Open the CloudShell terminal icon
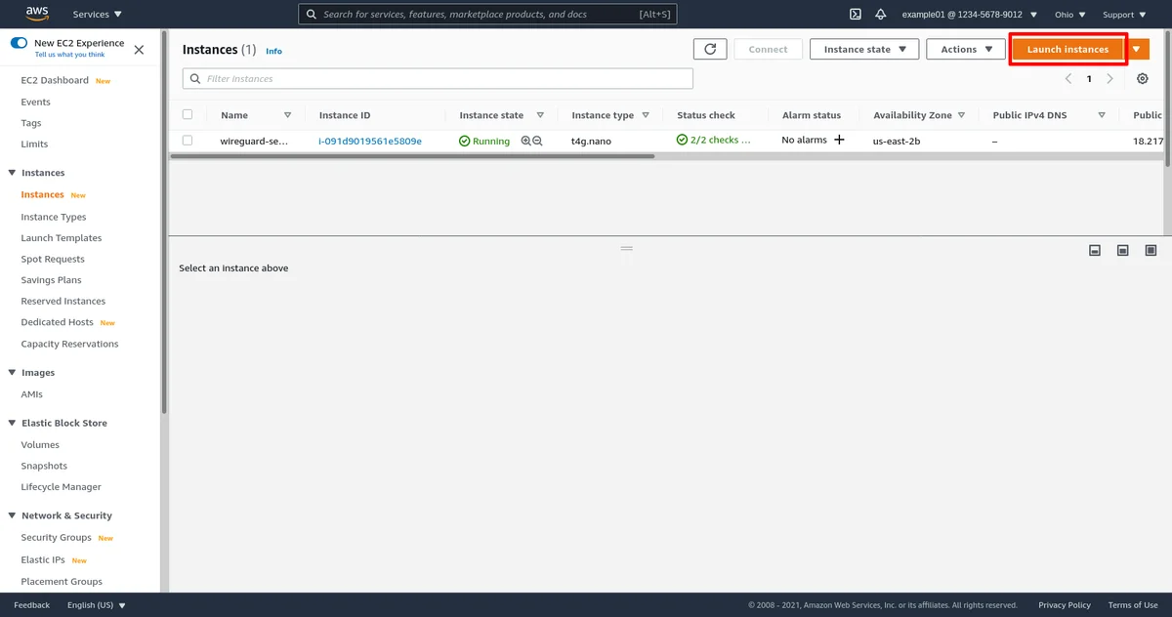1172x617 pixels. coord(855,15)
